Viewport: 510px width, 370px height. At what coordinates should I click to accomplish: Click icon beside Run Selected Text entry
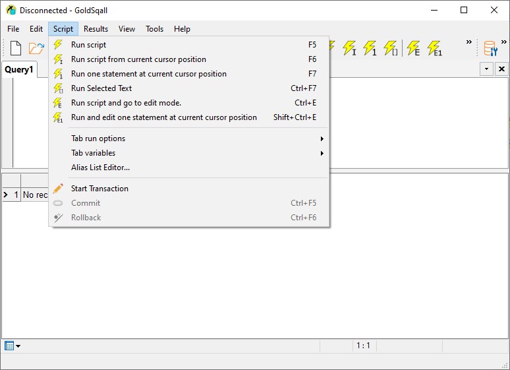(x=58, y=88)
